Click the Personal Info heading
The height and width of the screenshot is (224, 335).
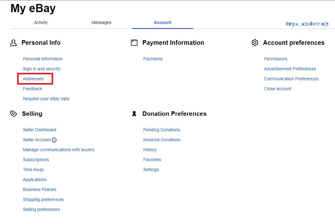[x=41, y=43]
